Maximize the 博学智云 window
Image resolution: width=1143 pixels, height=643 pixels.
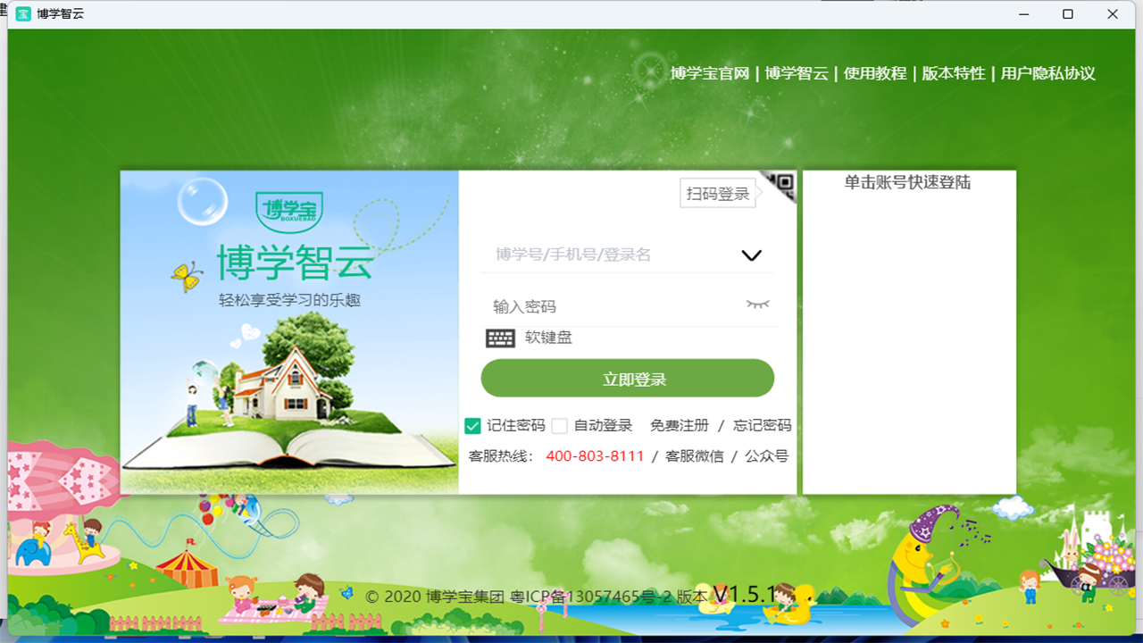point(1068,14)
